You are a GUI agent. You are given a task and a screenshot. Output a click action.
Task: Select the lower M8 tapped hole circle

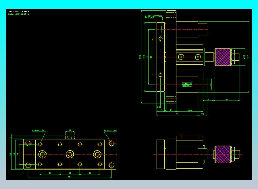click(x=161, y=75)
